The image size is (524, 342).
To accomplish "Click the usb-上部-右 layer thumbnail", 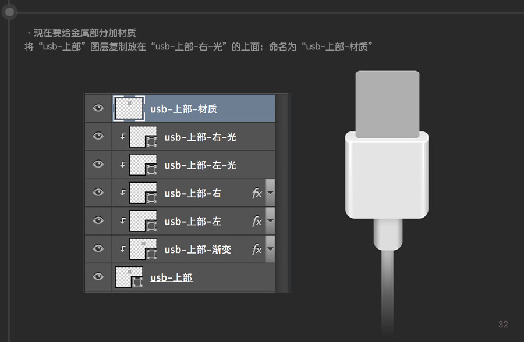I will [143, 193].
